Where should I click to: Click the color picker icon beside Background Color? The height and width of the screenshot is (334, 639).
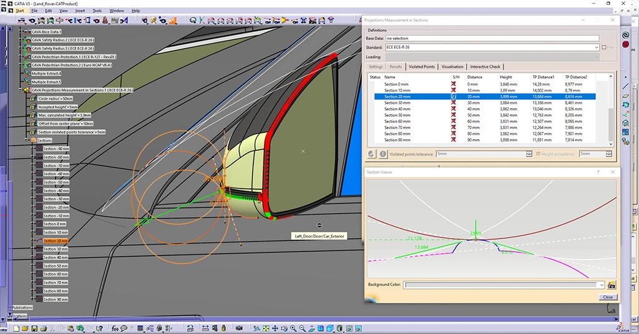point(612,285)
